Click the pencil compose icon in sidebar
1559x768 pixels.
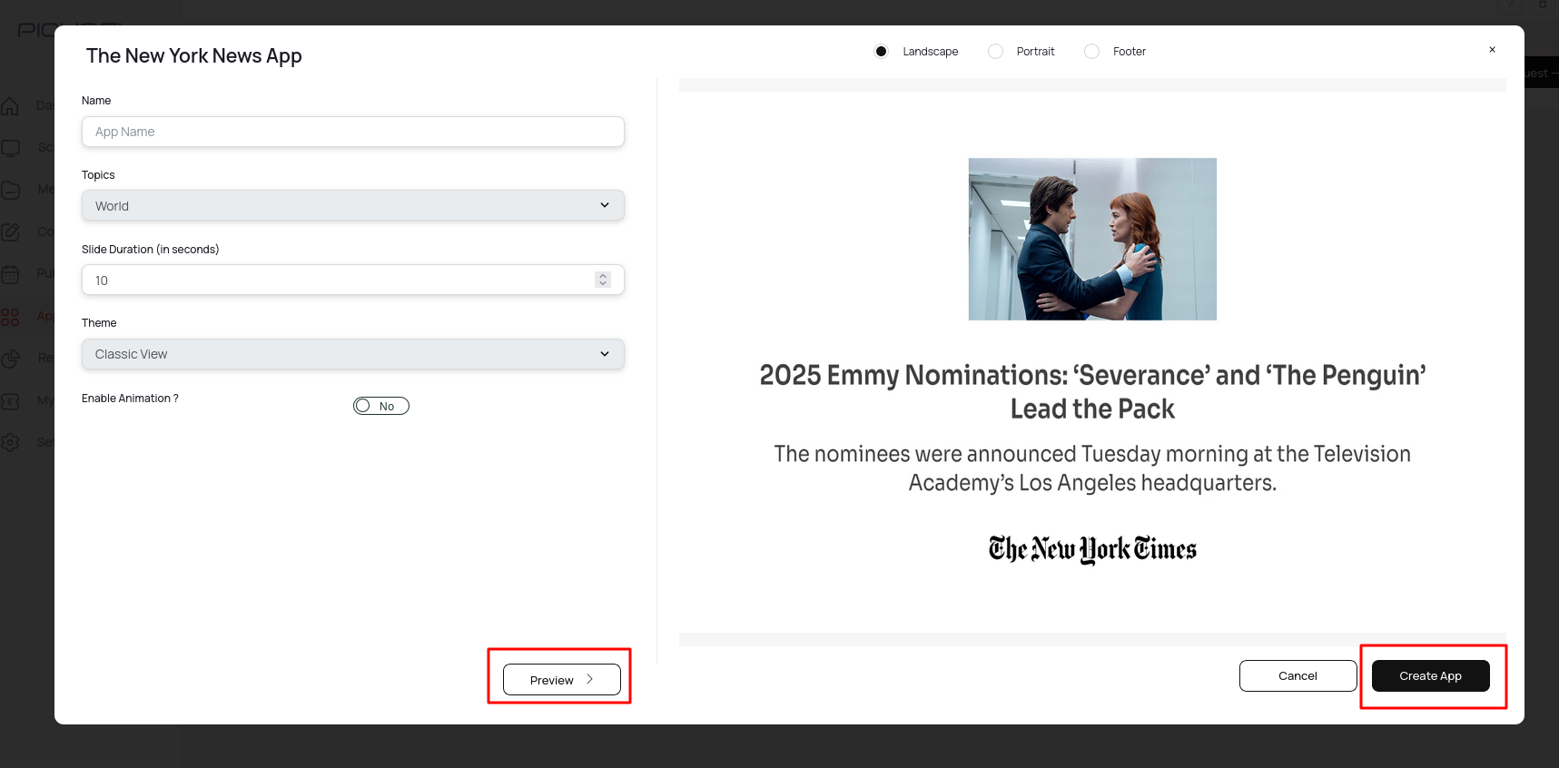coord(10,232)
